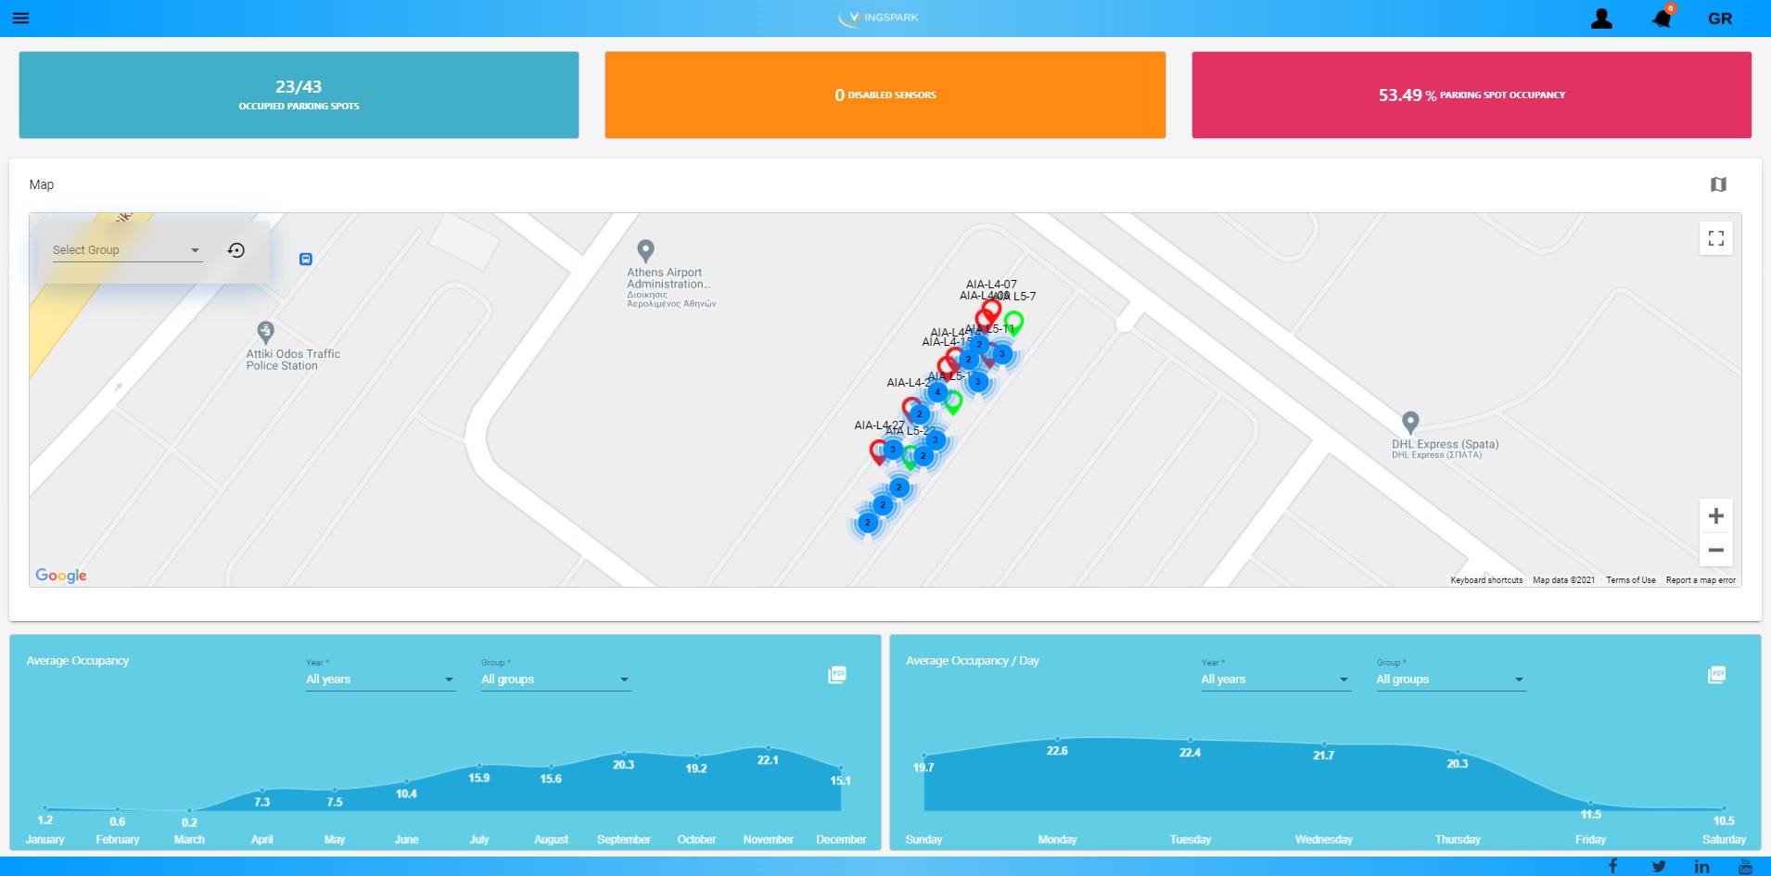Open the notifications bell icon

(1661, 18)
